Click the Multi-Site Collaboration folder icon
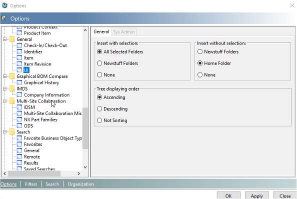Screen dimensions: 297x199 [x=12, y=101]
